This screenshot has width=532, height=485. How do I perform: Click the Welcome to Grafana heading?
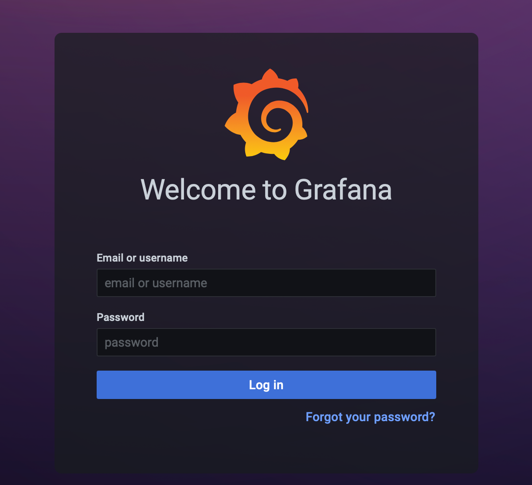[x=266, y=190]
